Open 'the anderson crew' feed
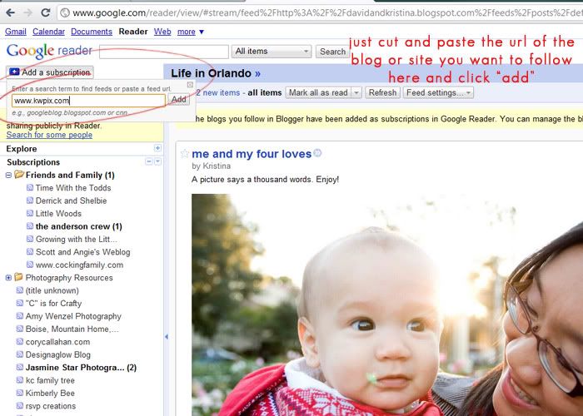This screenshot has width=583, height=416. point(79,226)
